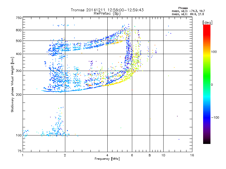Click the y-axis '300' tick label

[x=19, y=71]
